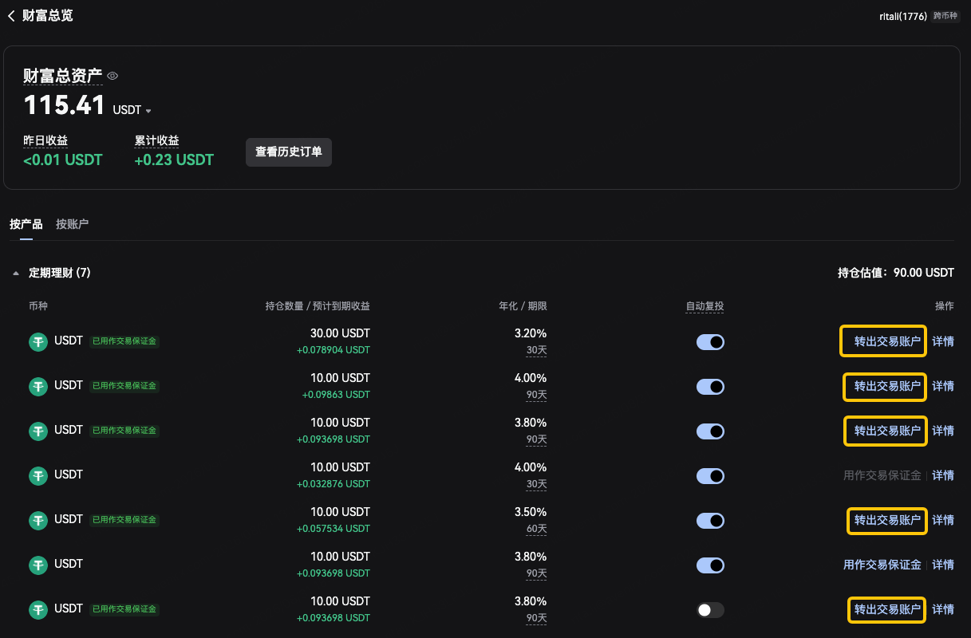The width and height of the screenshot is (971, 638).
Task: Hide total assets with the eye icon
Action: 112,76
